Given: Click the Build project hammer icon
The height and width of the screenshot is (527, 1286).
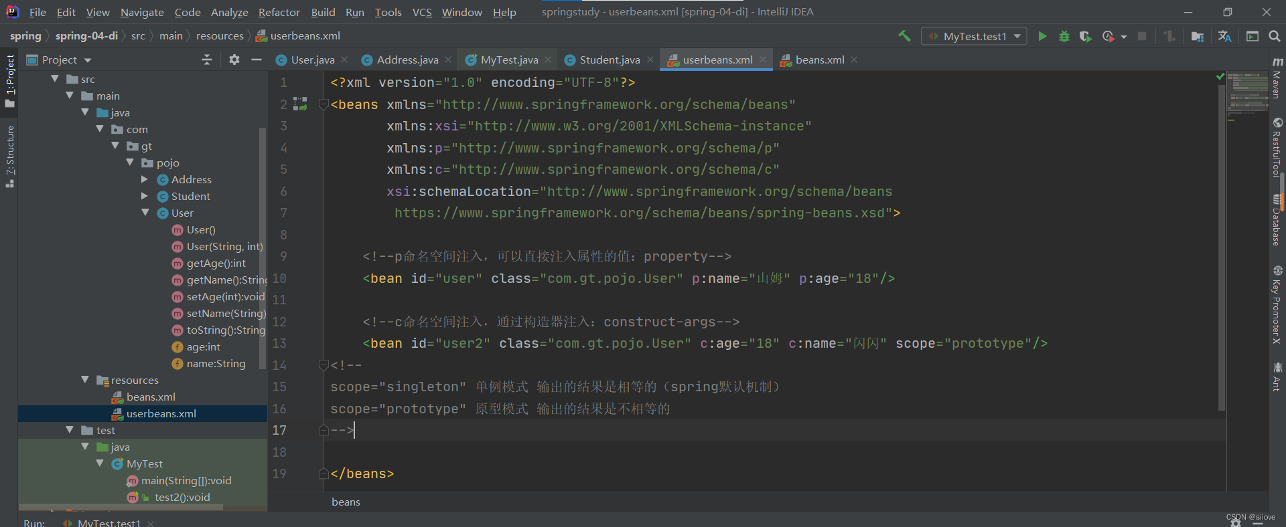Looking at the screenshot, I should coord(904,36).
